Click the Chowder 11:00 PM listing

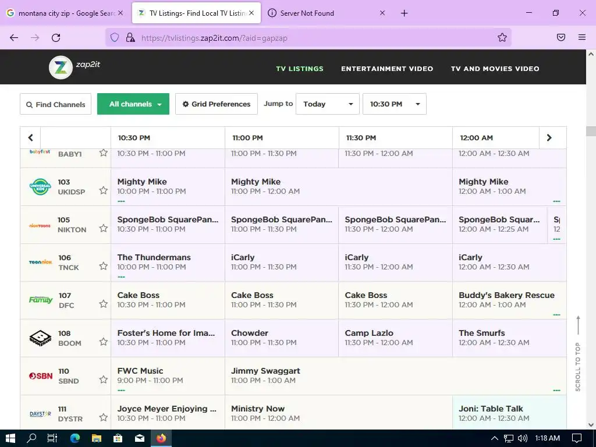(x=282, y=338)
